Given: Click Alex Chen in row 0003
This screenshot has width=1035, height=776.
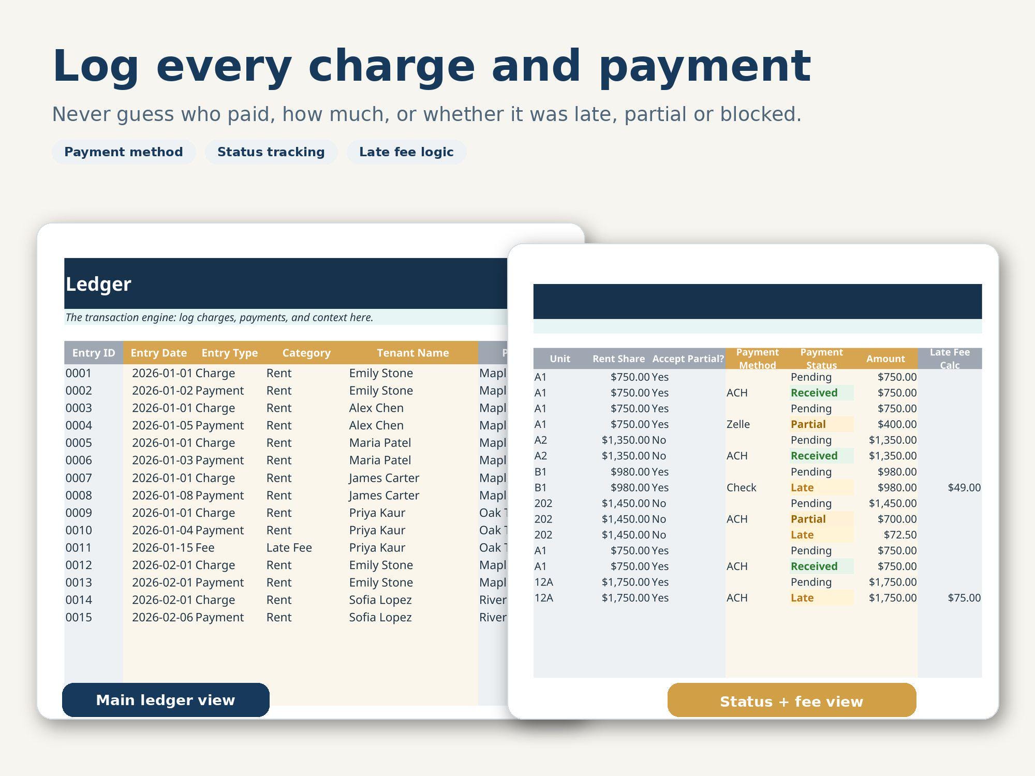Looking at the screenshot, I should coord(376,408).
